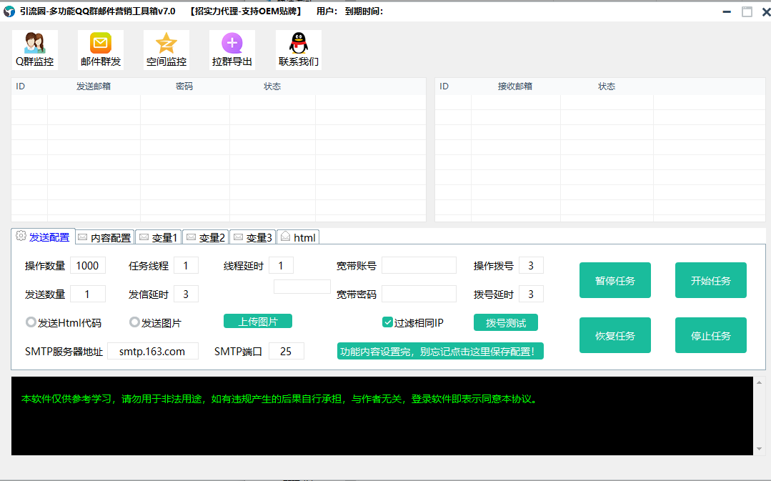Click the 接收邮箱 column header

click(515, 86)
